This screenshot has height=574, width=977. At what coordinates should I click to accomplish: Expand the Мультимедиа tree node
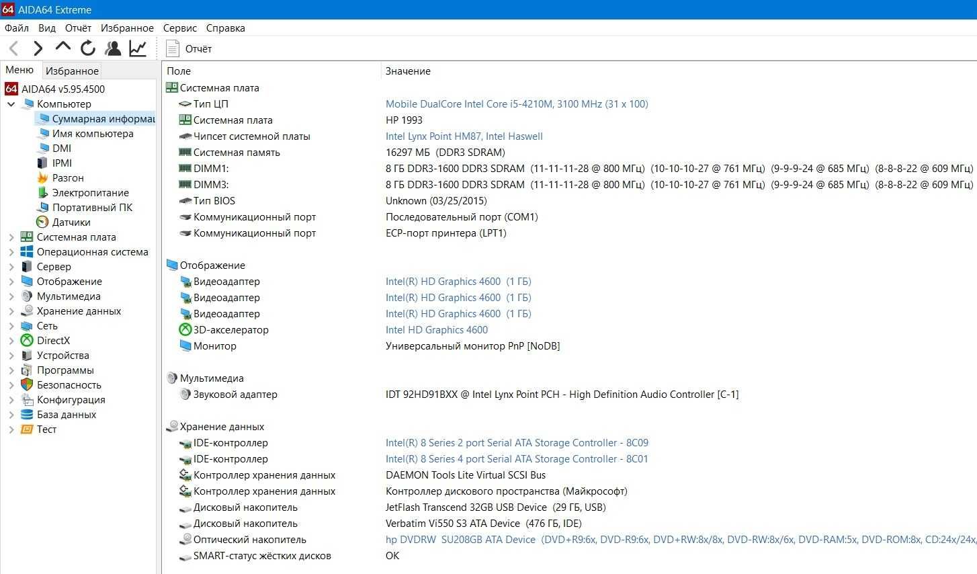11,296
